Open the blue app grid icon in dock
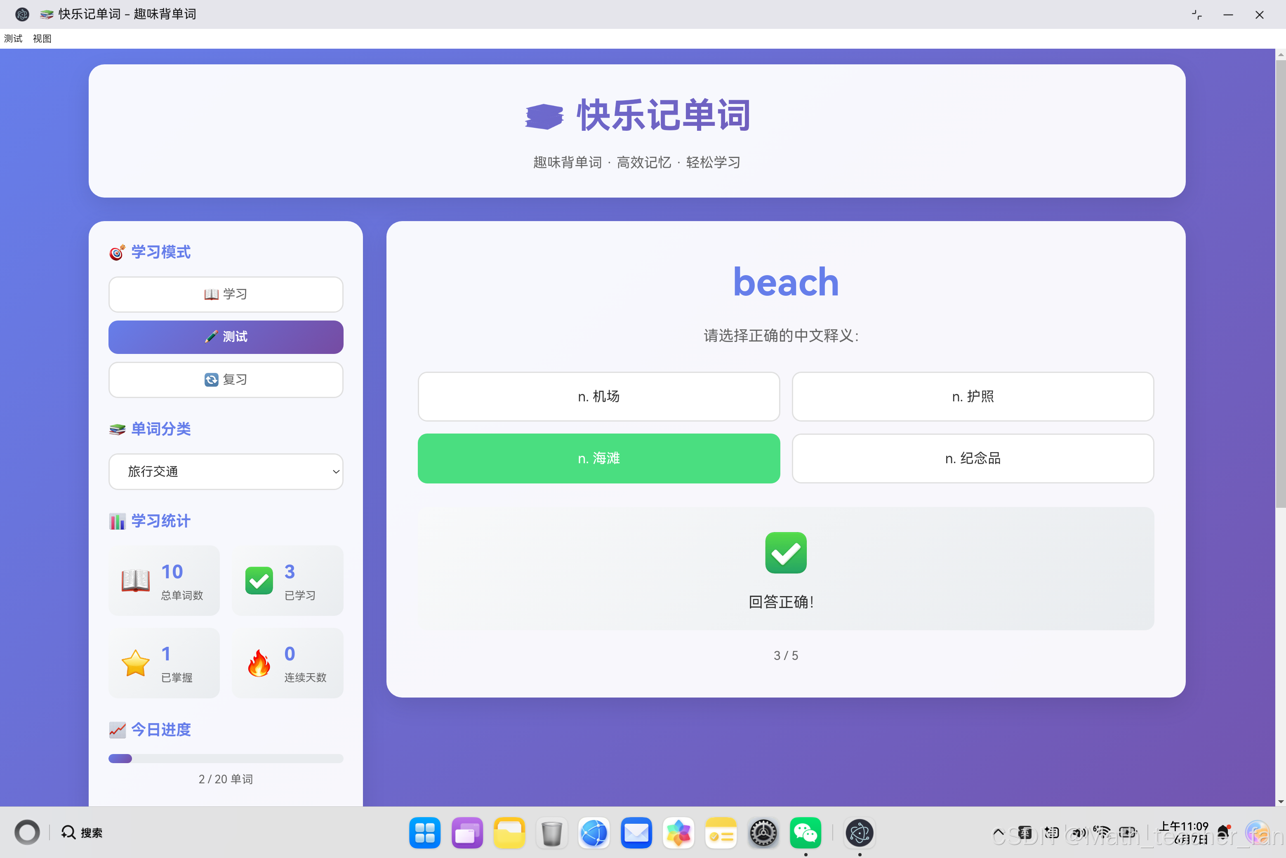The width and height of the screenshot is (1286, 858). tap(424, 833)
